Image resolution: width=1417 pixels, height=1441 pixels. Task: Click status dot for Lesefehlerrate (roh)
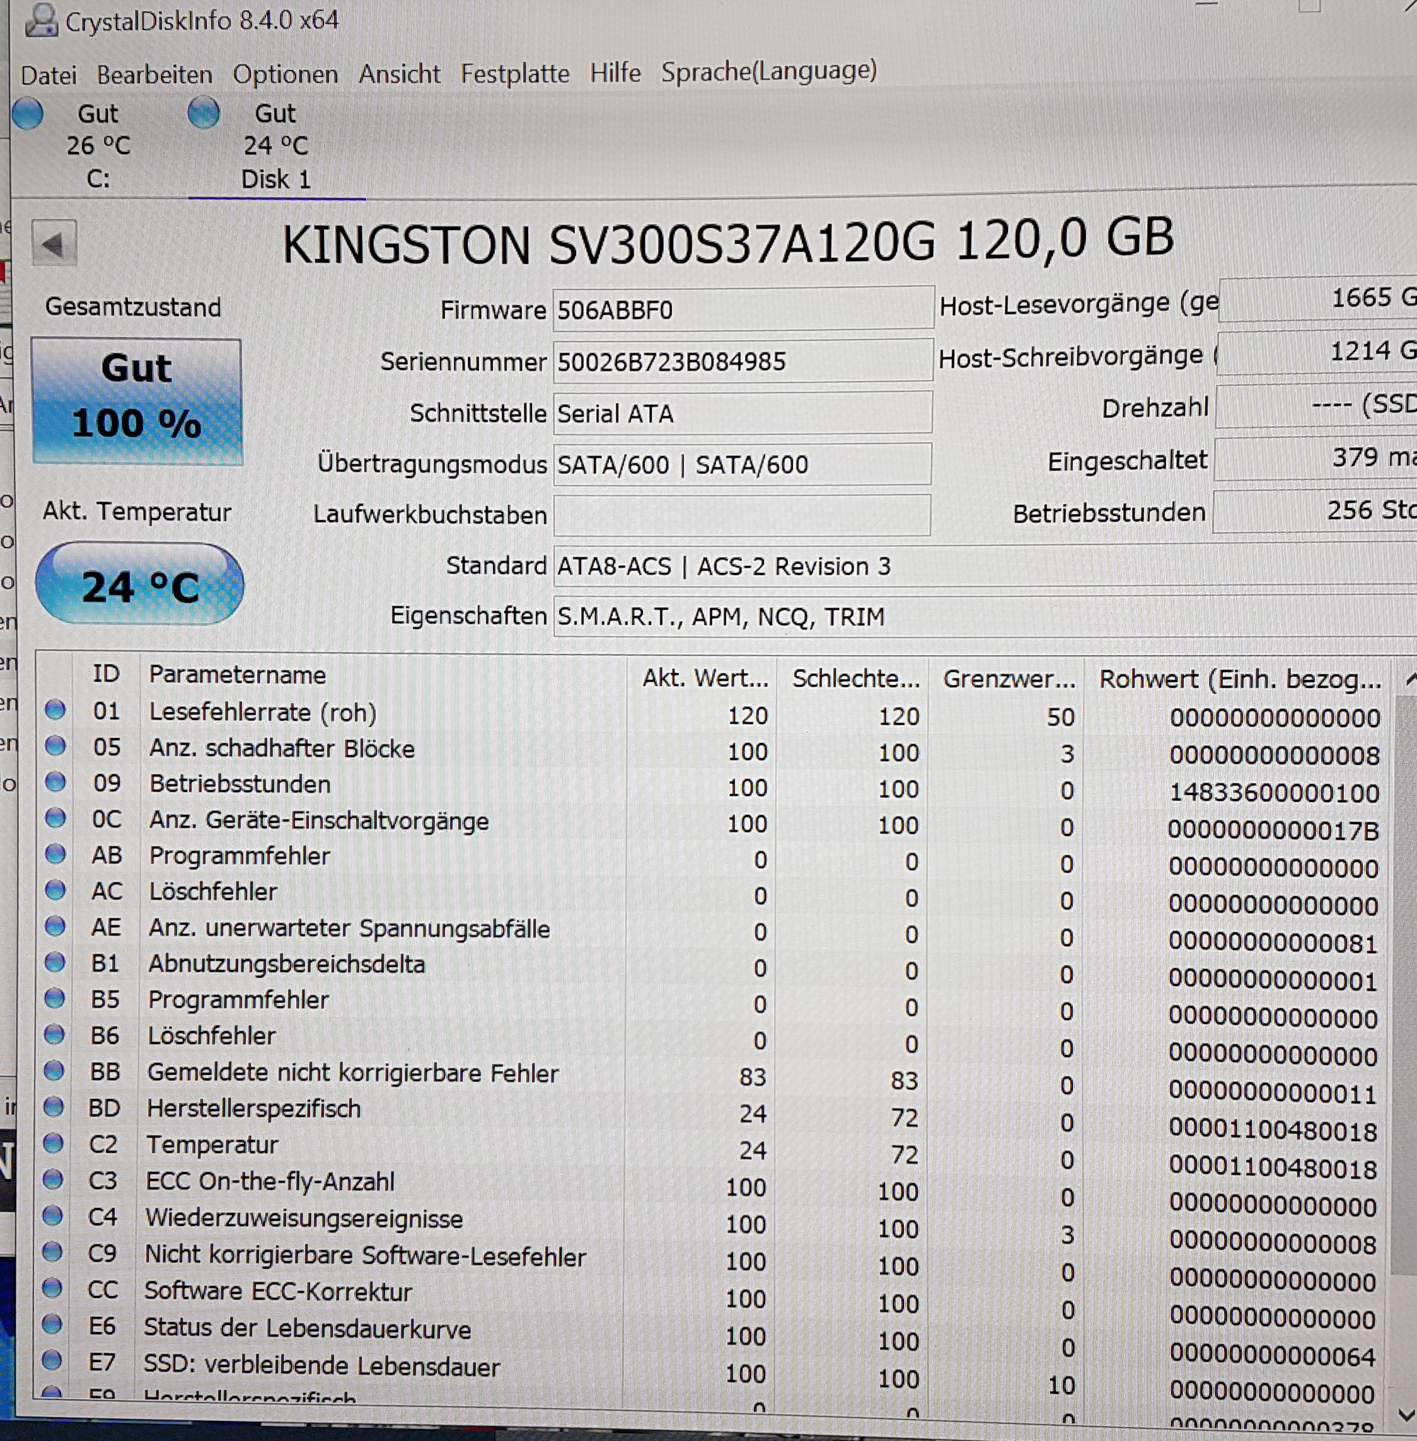[x=55, y=709]
